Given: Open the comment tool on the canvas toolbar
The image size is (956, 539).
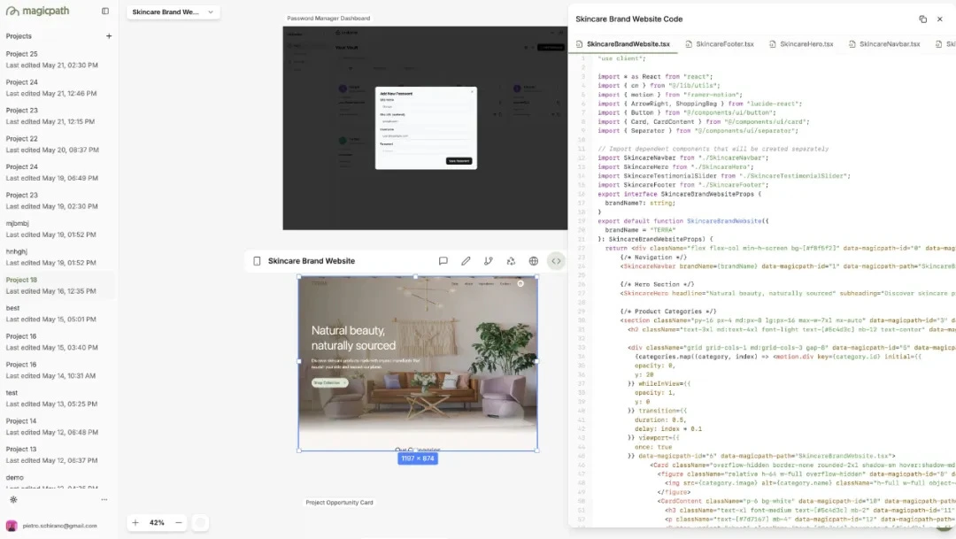Looking at the screenshot, I should click(x=443, y=261).
